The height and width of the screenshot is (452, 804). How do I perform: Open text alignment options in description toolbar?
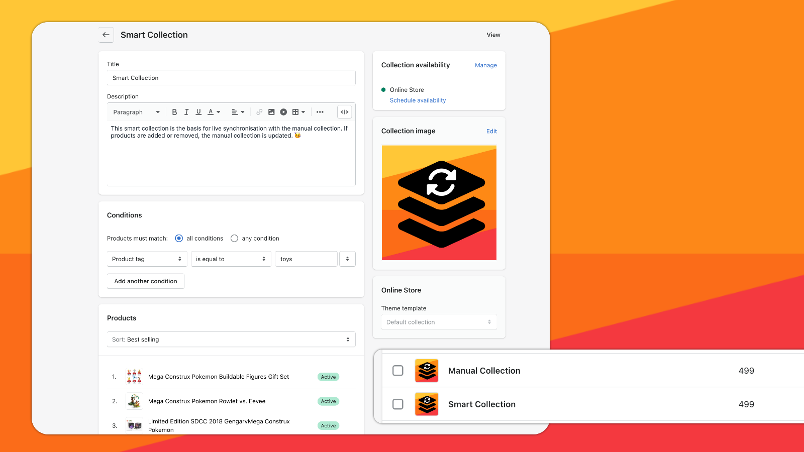(238, 112)
